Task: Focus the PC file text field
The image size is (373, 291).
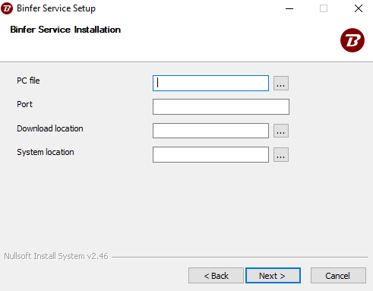Action: pos(210,83)
